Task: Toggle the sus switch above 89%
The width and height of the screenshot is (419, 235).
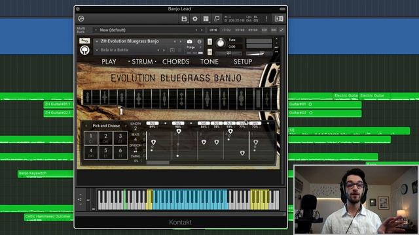Action: [x=153, y=123]
